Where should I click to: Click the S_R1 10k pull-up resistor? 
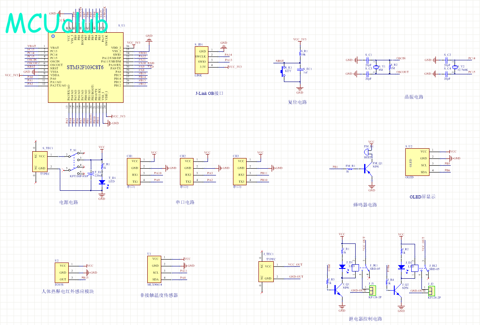[x=300, y=53]
